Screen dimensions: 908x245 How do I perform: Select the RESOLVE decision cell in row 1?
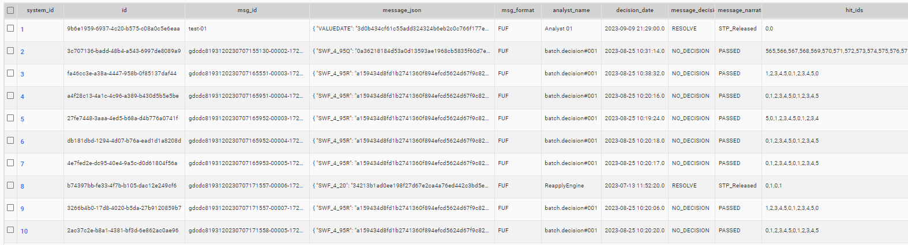pyautogui.click(x=684, y=29)
